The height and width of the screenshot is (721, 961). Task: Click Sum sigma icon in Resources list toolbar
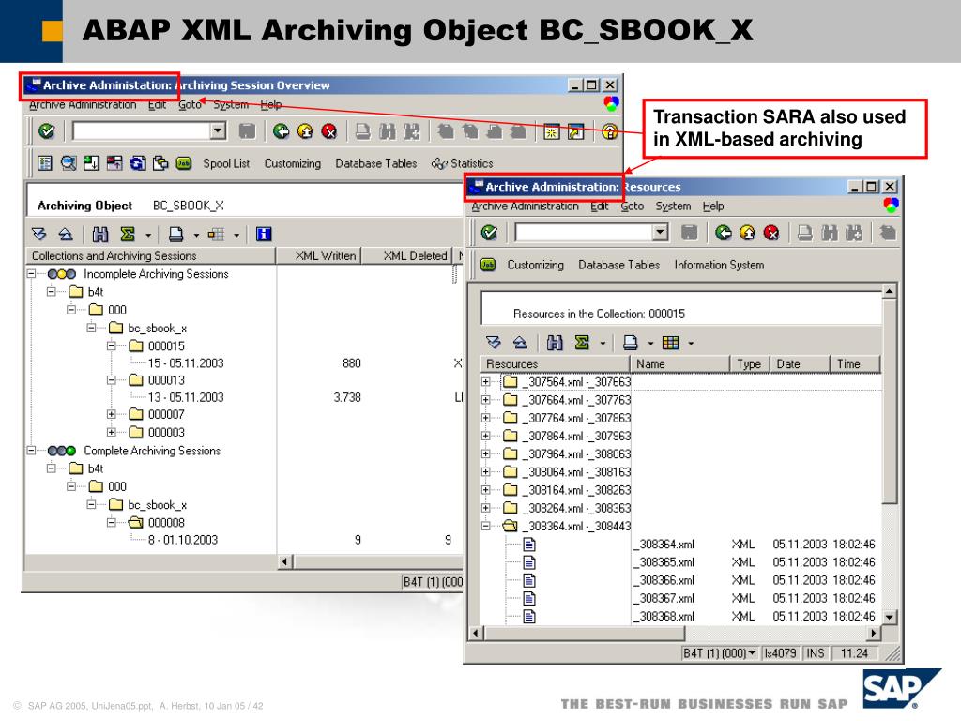click(582, 343)
